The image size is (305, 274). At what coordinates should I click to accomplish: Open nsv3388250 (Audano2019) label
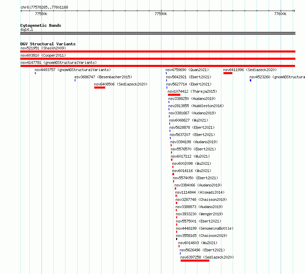192,99
